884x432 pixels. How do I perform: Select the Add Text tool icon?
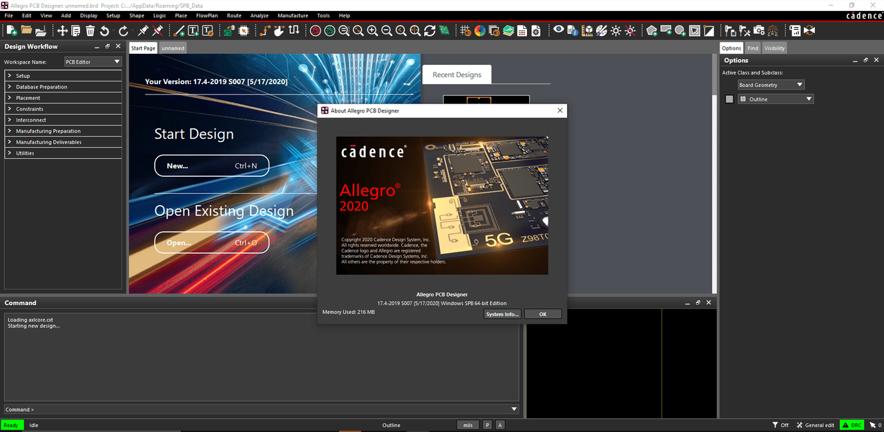(193, 30)
